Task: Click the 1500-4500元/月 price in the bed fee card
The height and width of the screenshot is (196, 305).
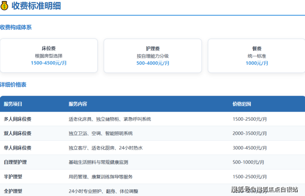Action: [49, 63]
